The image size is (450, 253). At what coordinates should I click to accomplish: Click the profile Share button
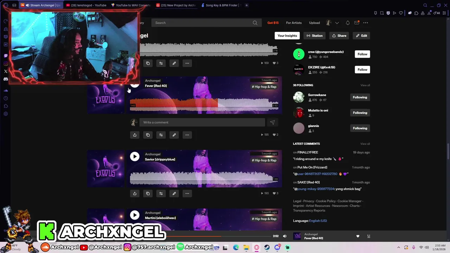pos(339,35)
